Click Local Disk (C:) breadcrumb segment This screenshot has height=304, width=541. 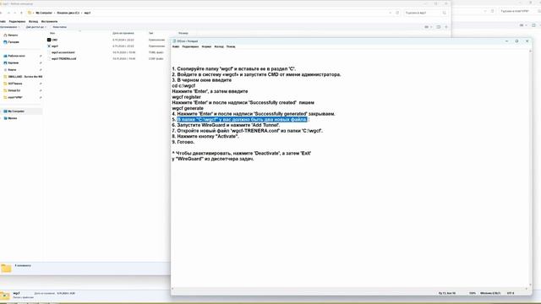pyautogui.click(x=68, y=13)
